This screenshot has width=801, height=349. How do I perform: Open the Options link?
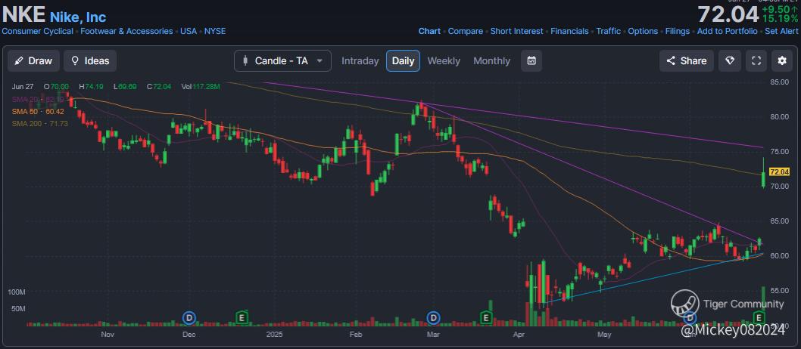[643, 31]
